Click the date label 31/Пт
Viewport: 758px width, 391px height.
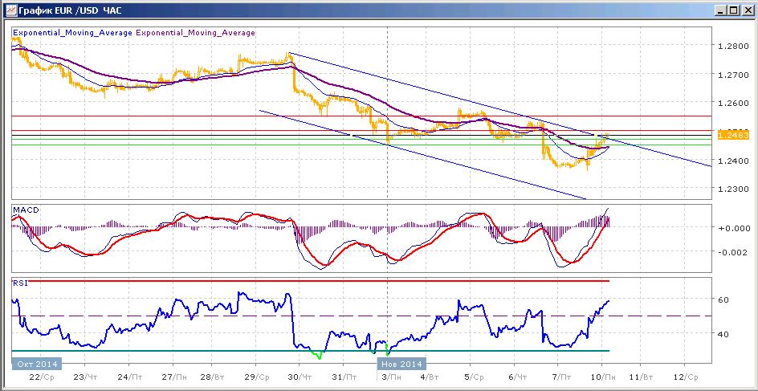345,377
